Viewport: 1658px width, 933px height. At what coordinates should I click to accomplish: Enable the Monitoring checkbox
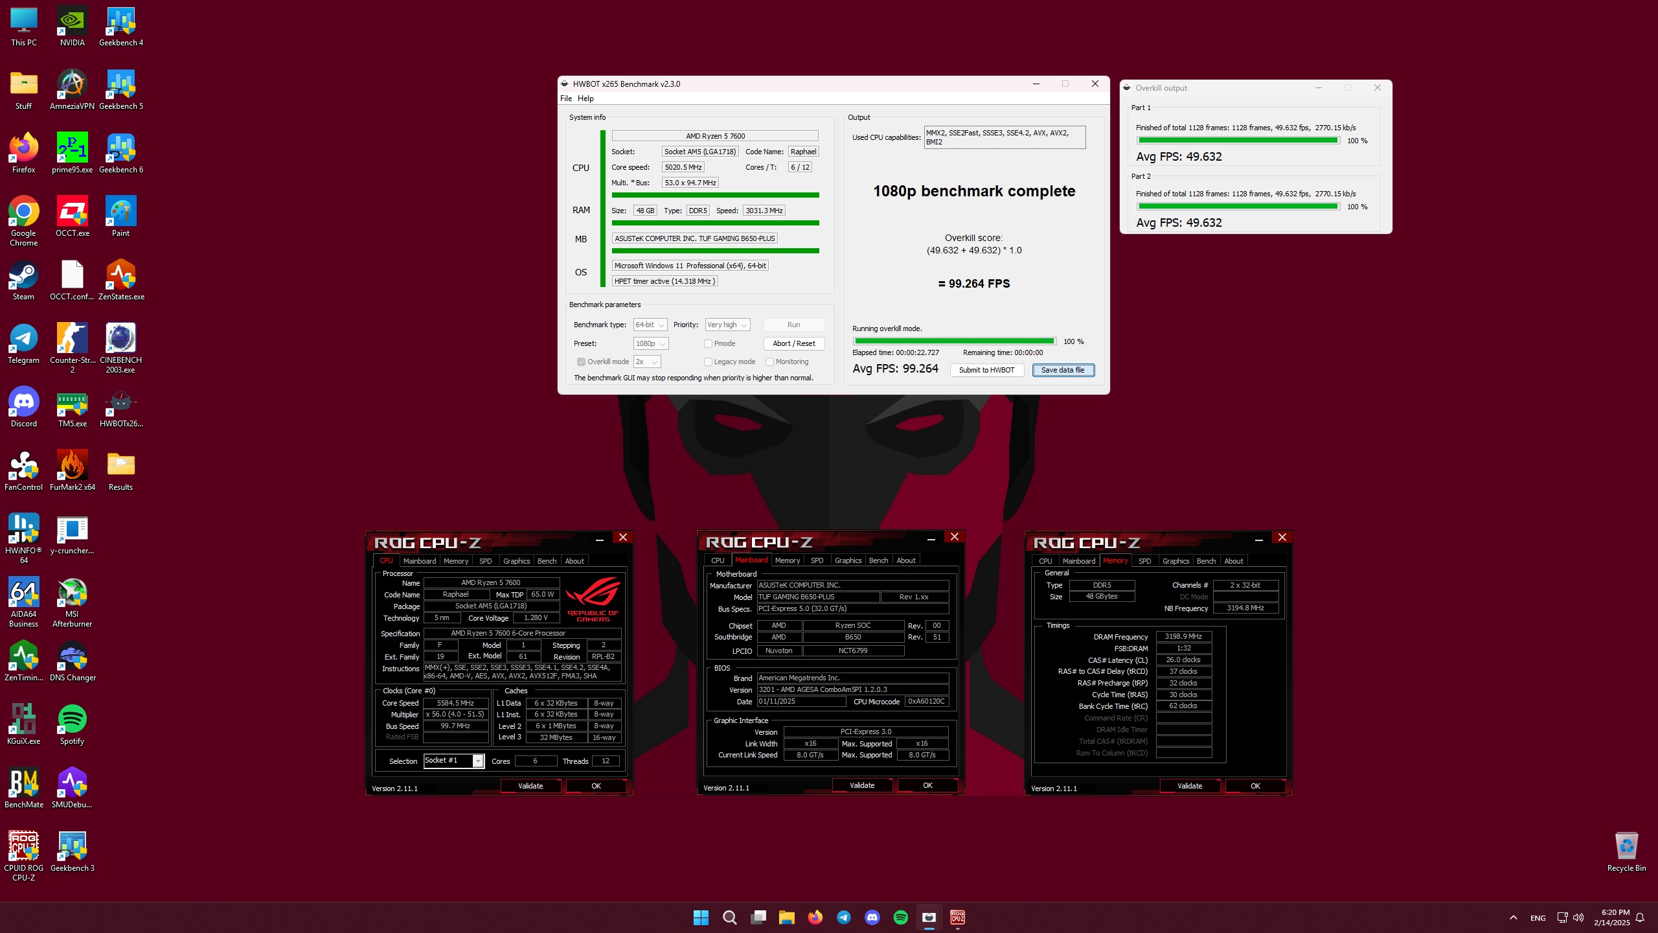click(769, 362)
